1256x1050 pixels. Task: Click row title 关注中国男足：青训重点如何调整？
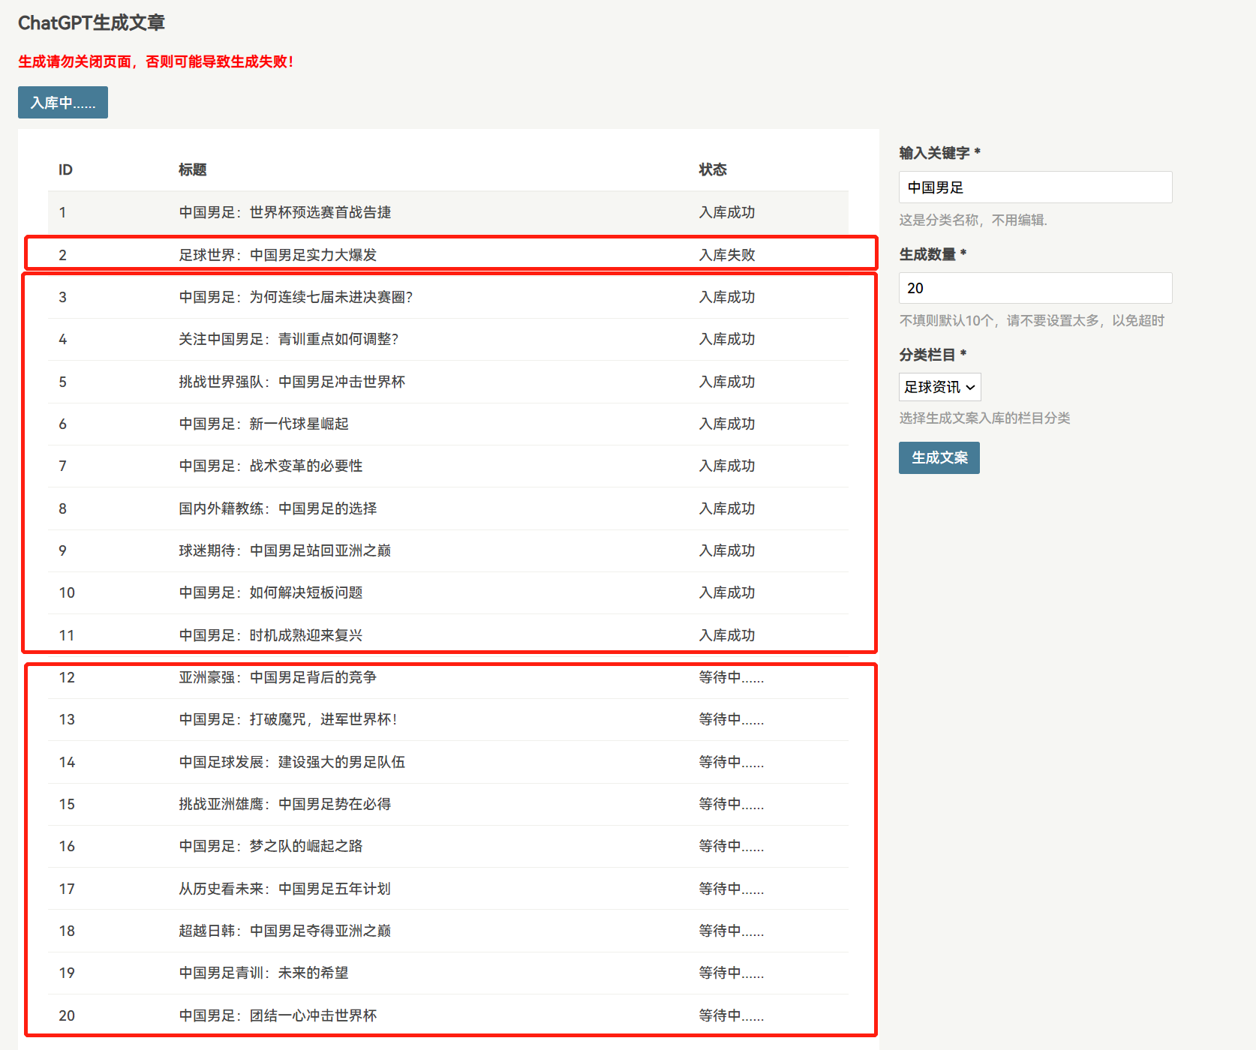[289, 339]
